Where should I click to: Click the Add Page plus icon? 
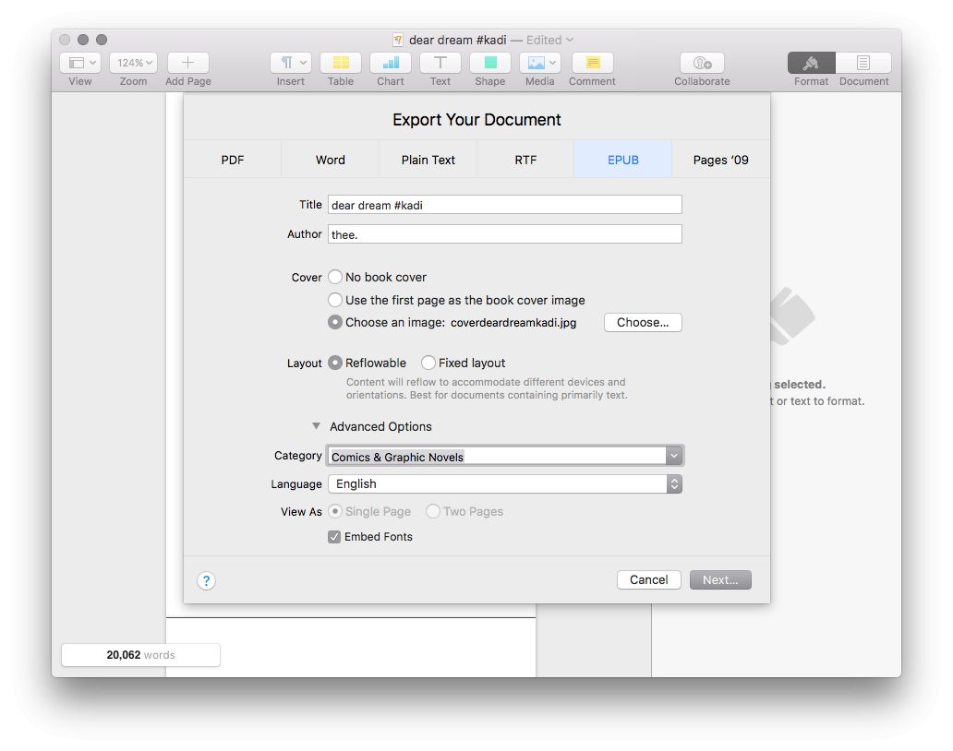[187, 63]
